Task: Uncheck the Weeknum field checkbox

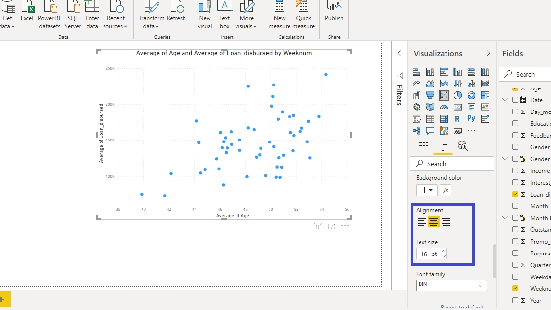Action: [x=515, y=288]
